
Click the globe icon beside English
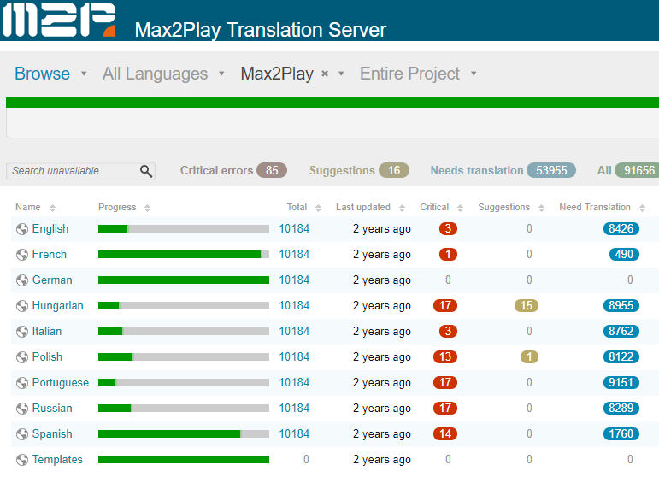(22, 229)
